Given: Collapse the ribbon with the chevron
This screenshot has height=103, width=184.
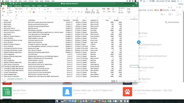Looking at the screenshot, I should [137, 6].
